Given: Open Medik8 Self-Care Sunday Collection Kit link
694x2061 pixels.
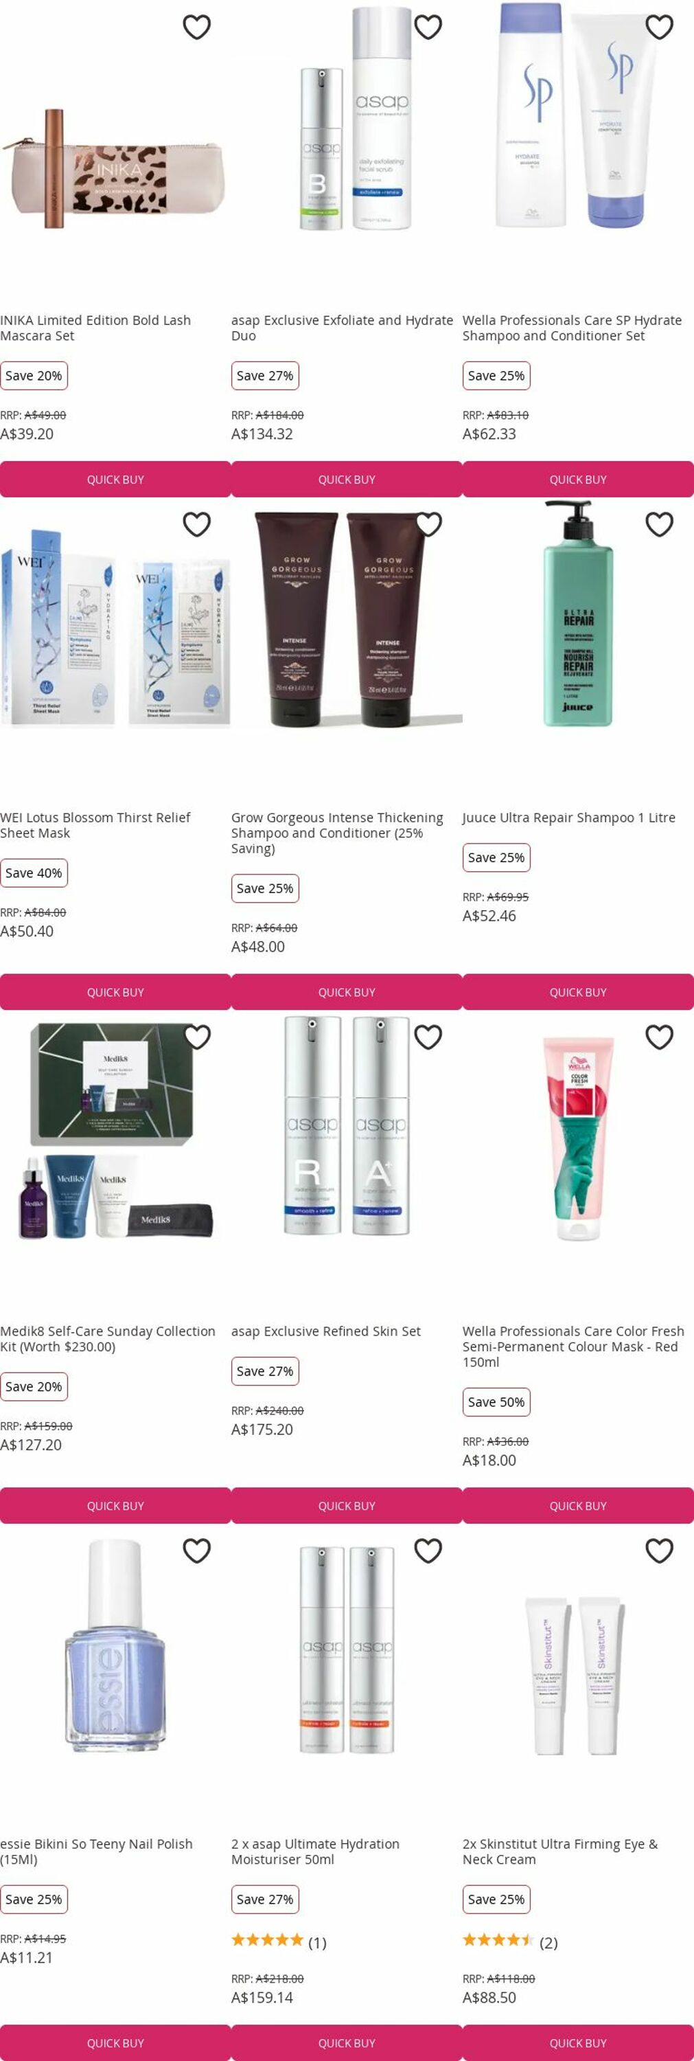Looking at the screenshot, I should click(108, 1338).
